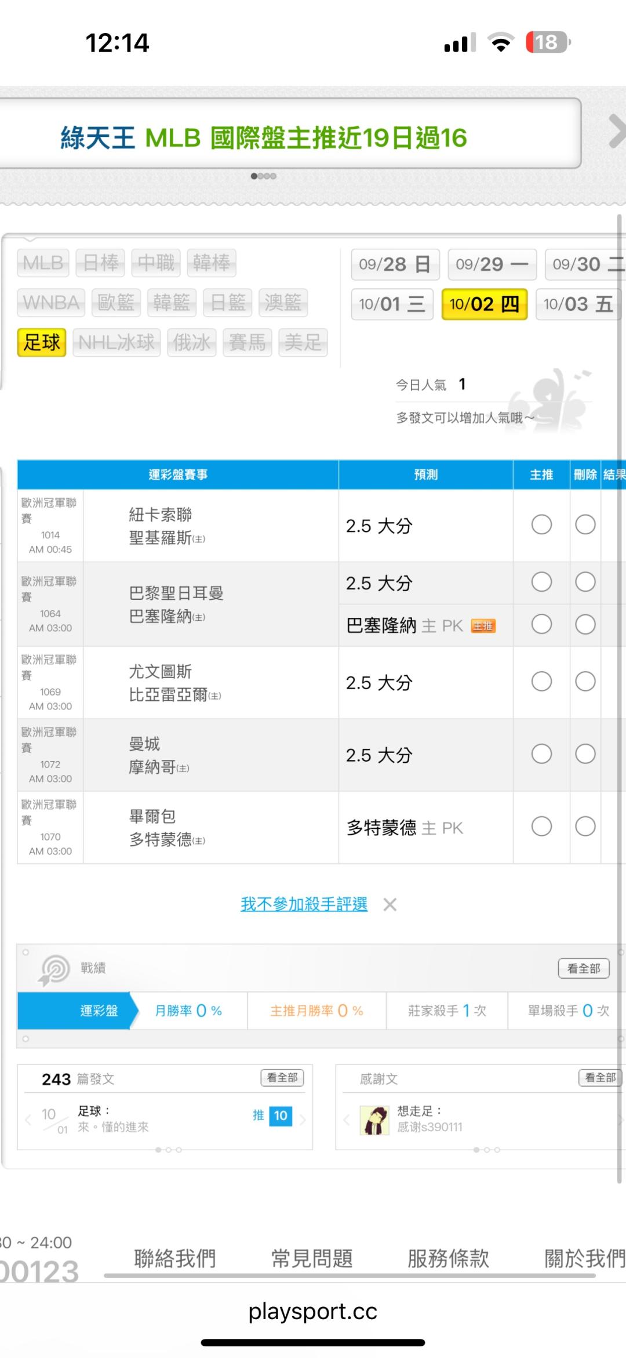The width and height of the screenshot is (626, 1358).
Task: Tap the banner carousel pagination dots
Action: (263, 176)
